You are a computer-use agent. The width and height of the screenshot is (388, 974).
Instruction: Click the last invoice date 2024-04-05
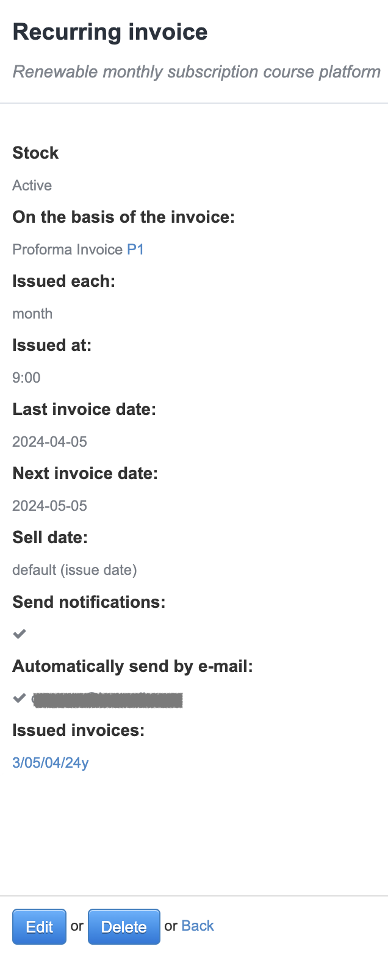click(x=49, y=442)
